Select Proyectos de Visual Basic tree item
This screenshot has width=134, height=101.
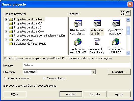pyautogui.click(x=29, y=19)
